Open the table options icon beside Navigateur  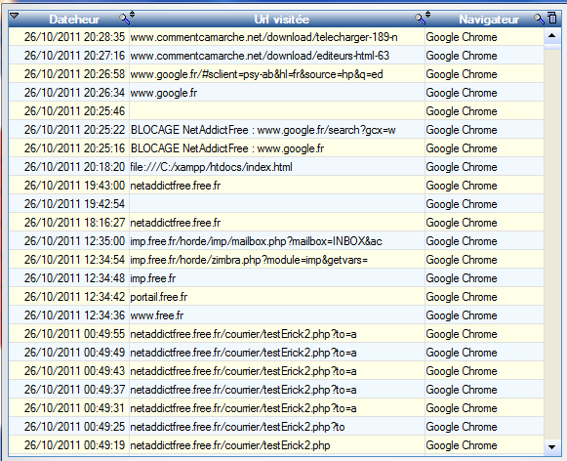552,18
